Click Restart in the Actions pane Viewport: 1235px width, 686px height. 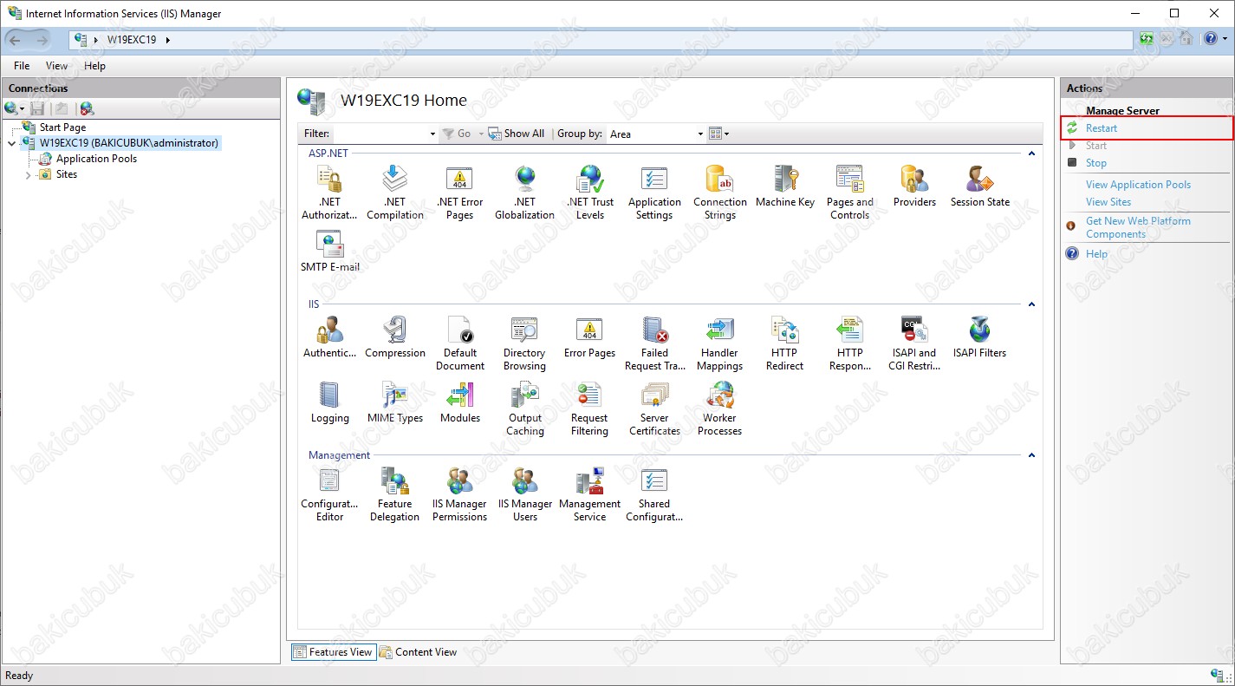1101,128
